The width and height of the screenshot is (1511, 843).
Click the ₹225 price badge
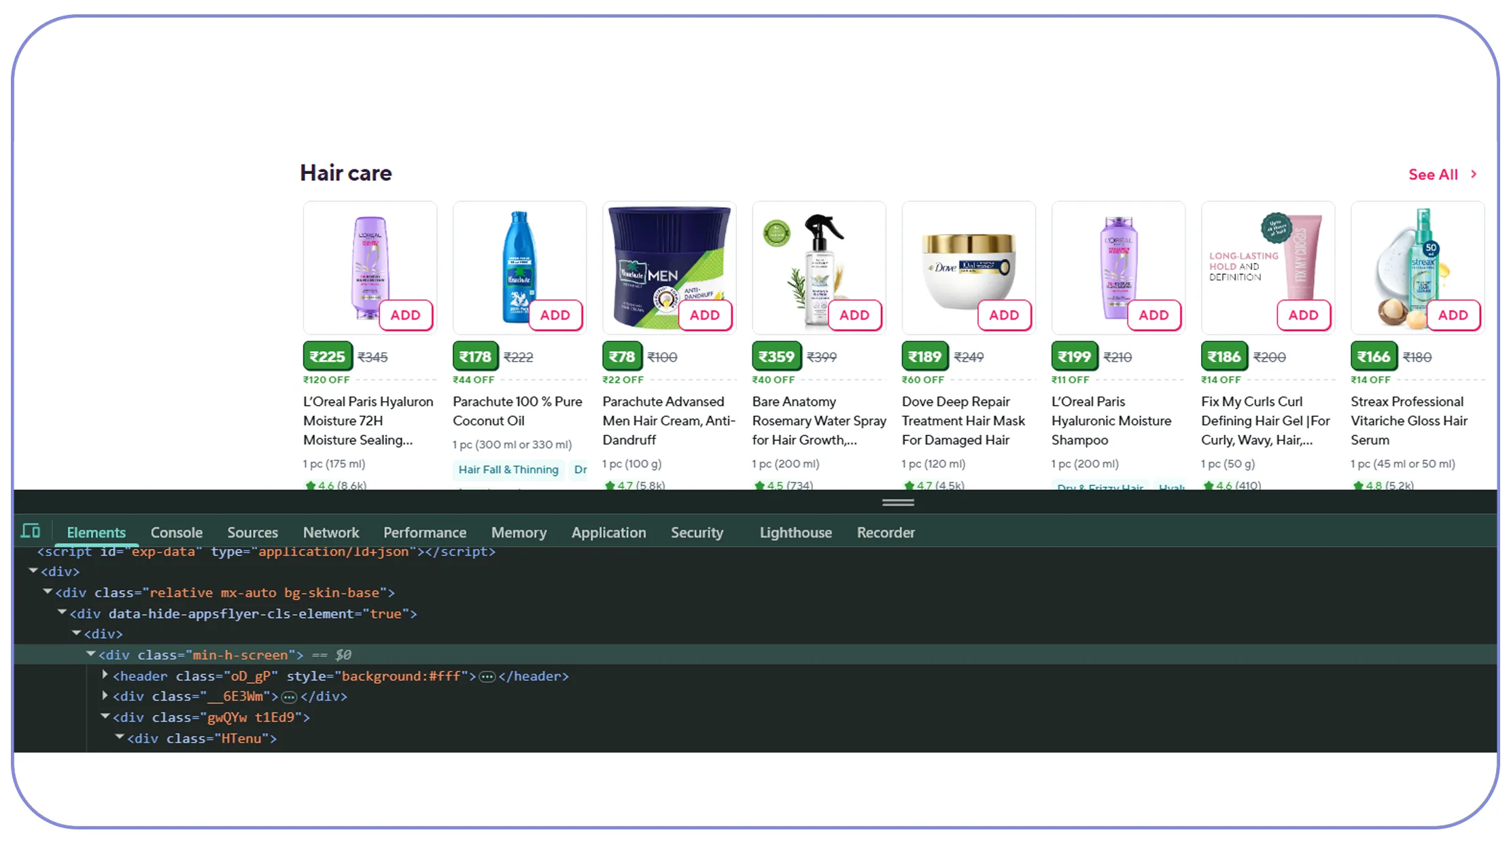click(328, 356)
